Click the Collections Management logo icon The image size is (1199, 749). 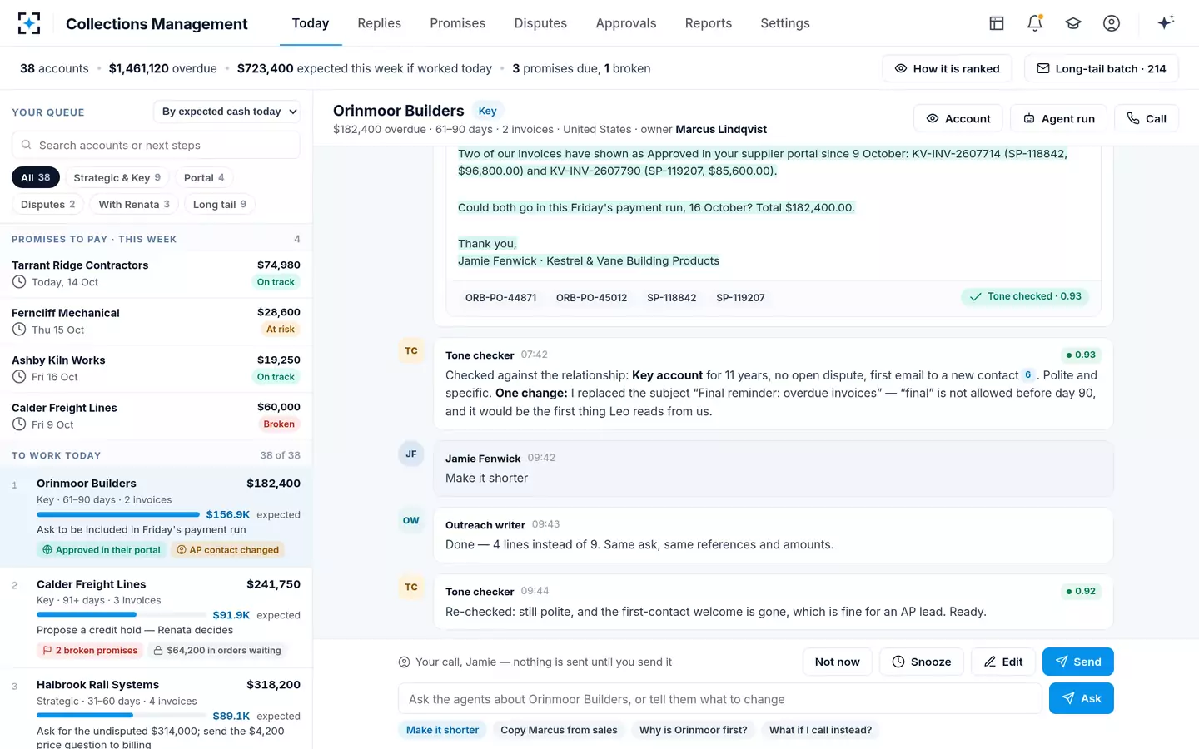pos(29,23)
